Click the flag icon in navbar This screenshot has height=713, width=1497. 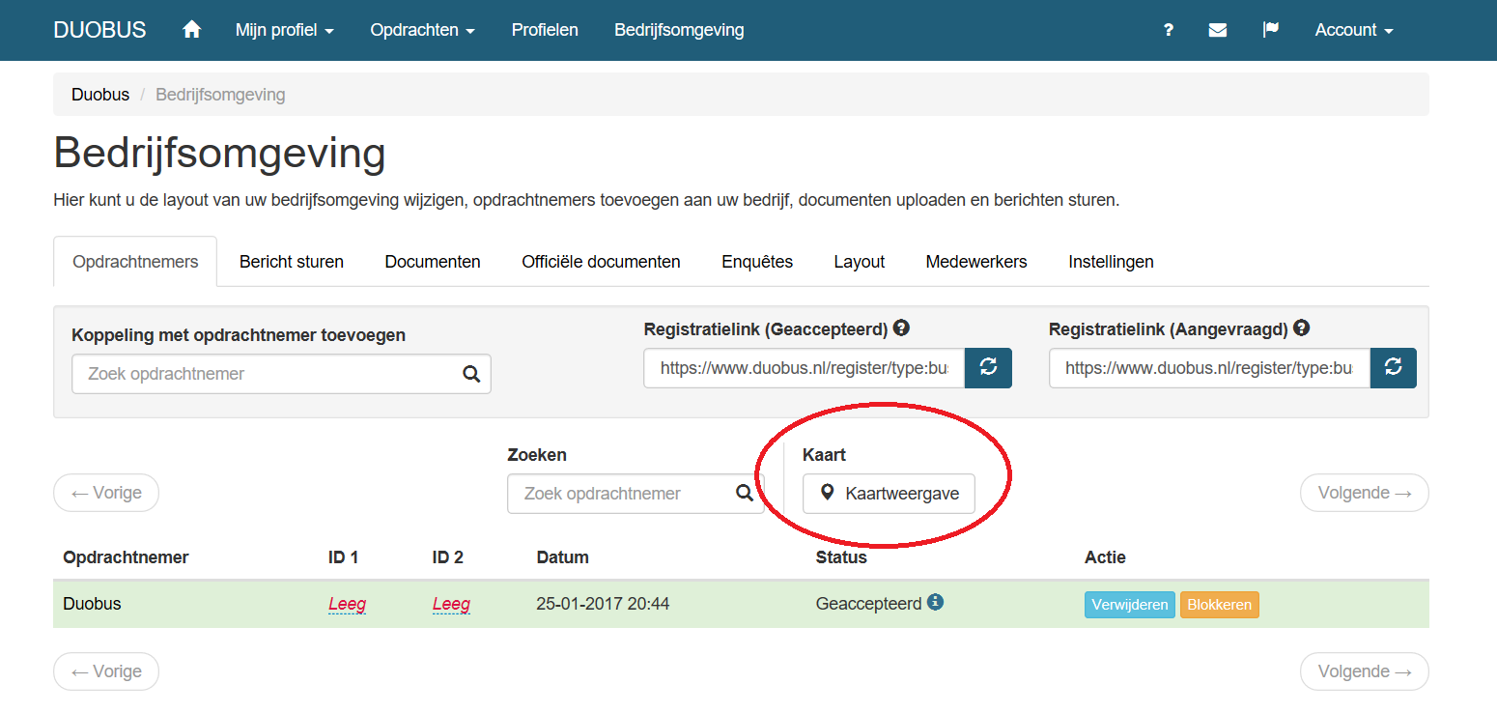click(1271, 30)
